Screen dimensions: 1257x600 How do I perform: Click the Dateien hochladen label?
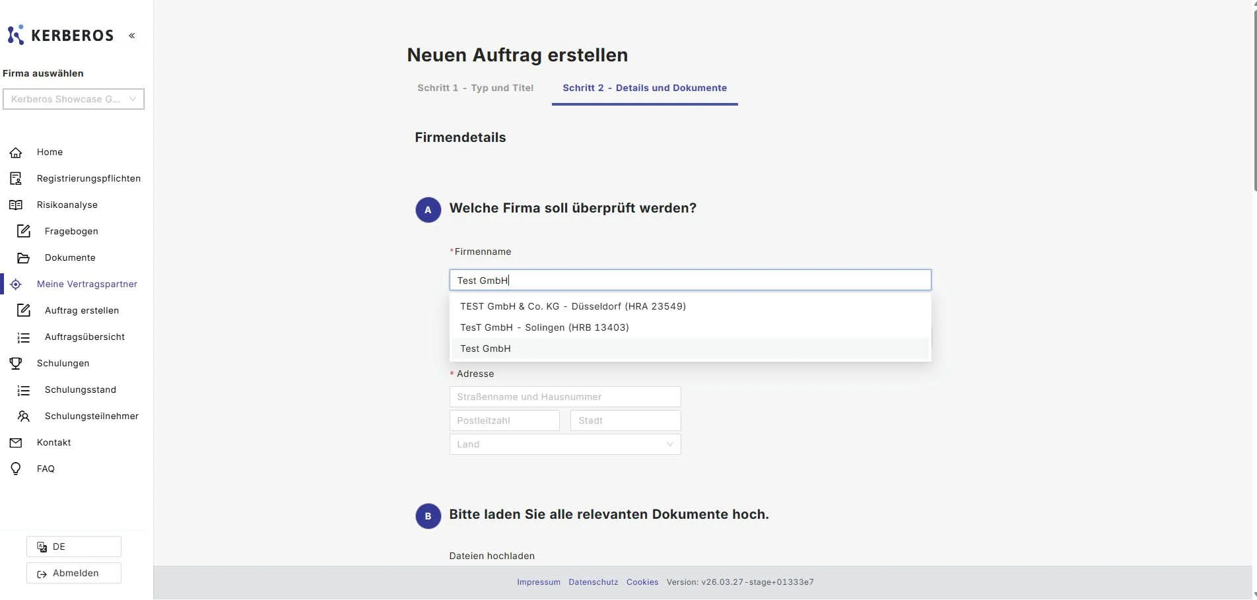click(x=492, y=556)
